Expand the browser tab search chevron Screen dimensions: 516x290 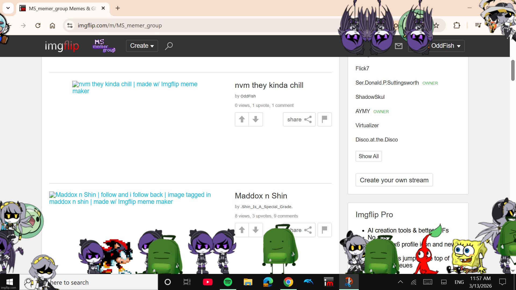8,8
